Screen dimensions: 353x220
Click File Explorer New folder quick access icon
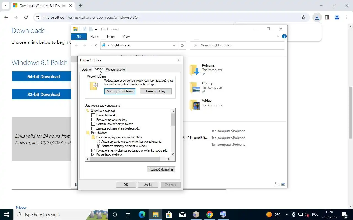coord(90,29)
